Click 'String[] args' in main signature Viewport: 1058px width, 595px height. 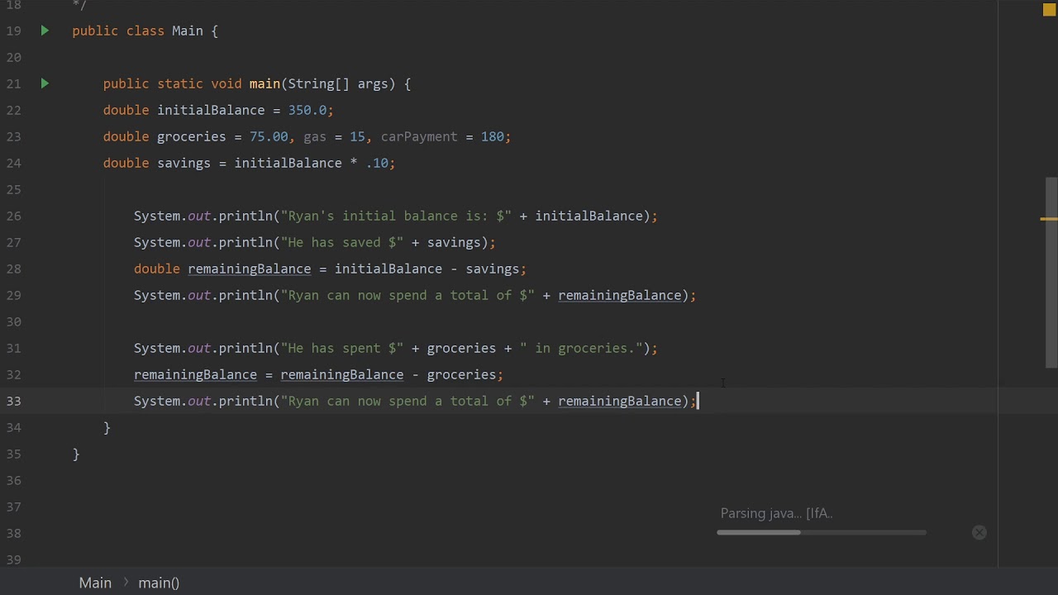337,83
